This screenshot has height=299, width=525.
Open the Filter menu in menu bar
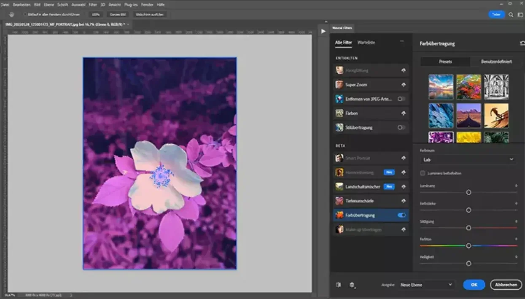pos(93,5)
